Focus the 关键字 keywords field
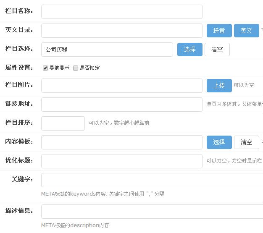The height and width of the screenshot is (233, 263). (151, 180)
